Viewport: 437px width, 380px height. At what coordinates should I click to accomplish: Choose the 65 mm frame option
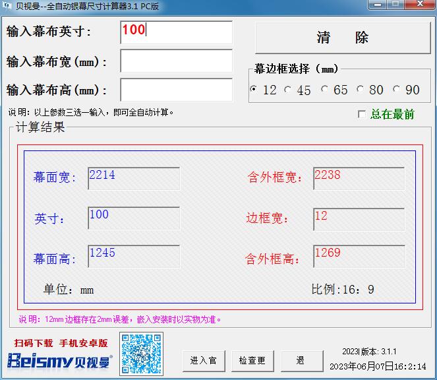point(324,89)
